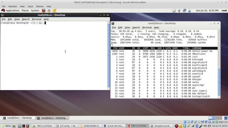The width and height of the screenshot is (228, 128).
Task: Switch to SimpleScreenR... taskbar entry
Action: [x=161, y=126]
